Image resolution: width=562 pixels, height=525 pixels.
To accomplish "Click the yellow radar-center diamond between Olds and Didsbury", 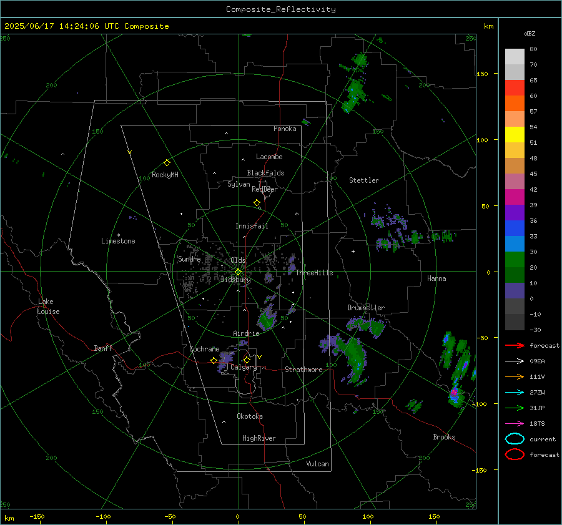I will (x=238, y=272).
